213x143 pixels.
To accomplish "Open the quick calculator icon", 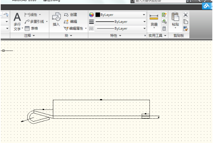I will pyautogui.click(x=164, y=28).
